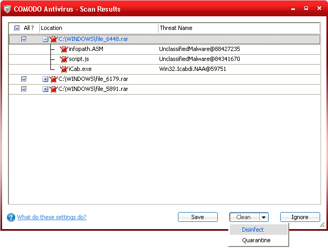The image size is (328, 248).
Task: Select the C:\WINDOWS\file_6448.rar entry
Action: click(93, 39)
